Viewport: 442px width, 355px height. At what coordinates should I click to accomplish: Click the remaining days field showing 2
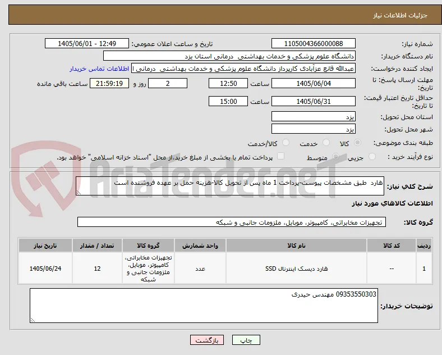pos(168,84)
